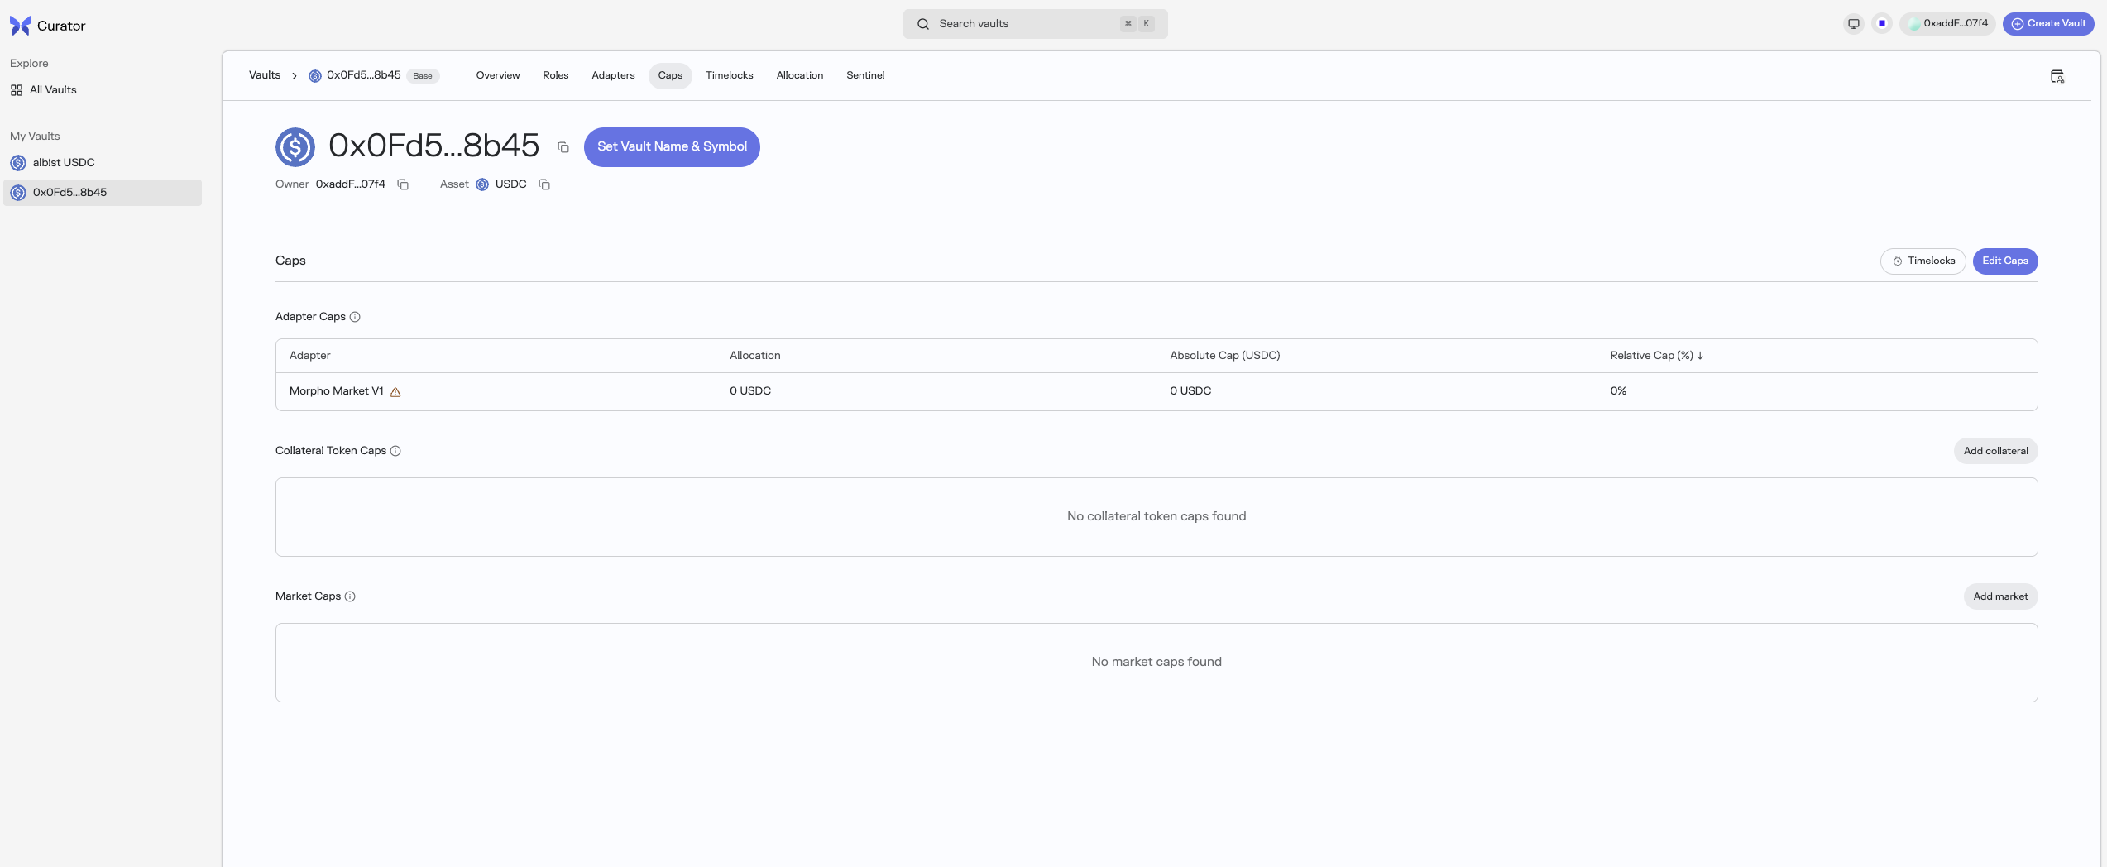Viewport: 2107px width, 867px height.
Task: Focus the Search vaults input field
Action: coord(1026,24)
